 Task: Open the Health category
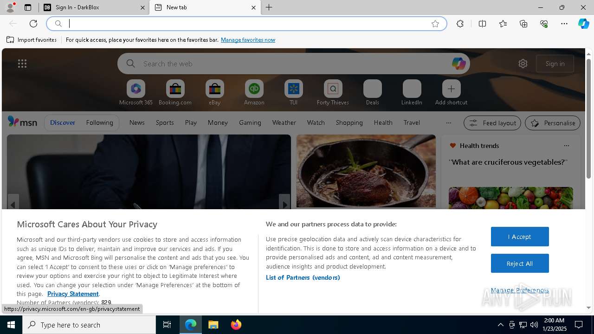pyautogui.click(x=383, y=122)
